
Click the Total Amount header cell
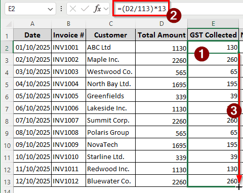tap(161, 35)
